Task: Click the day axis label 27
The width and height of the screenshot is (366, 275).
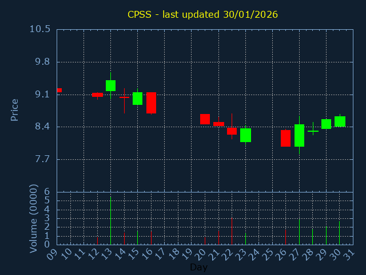Action: click(295, 254)
